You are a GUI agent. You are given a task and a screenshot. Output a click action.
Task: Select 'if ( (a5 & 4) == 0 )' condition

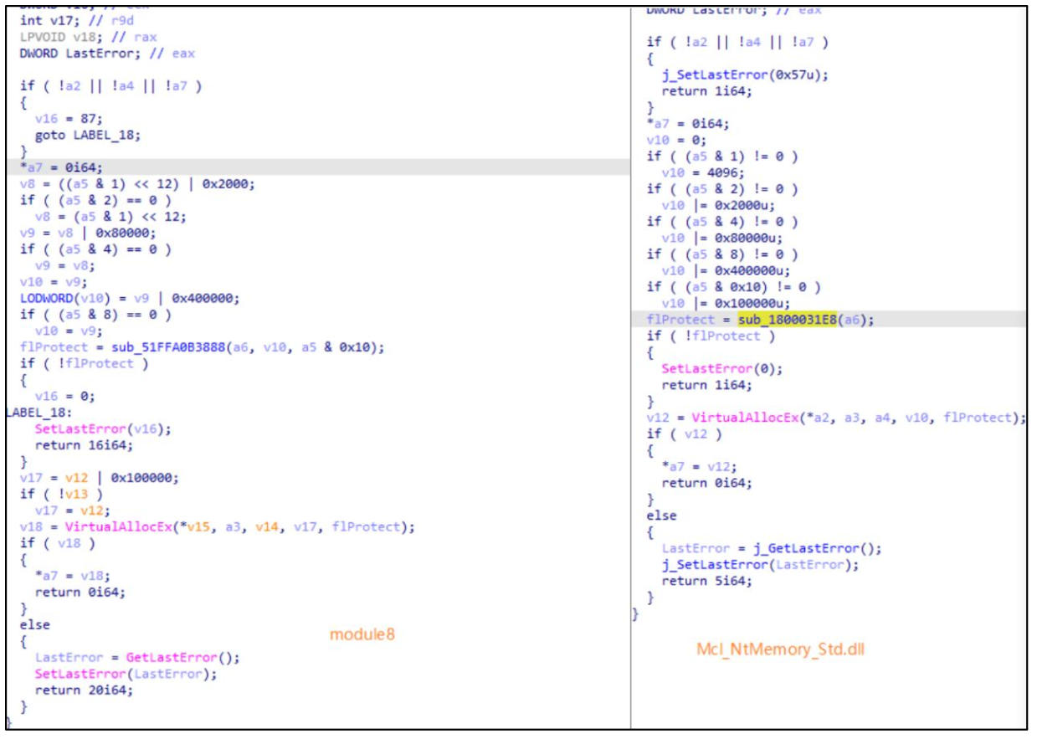pyautogui.click(x=95, y=249)
